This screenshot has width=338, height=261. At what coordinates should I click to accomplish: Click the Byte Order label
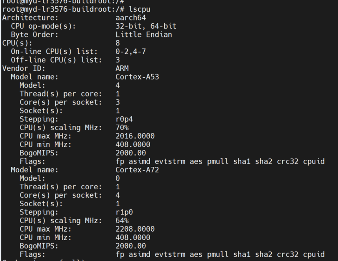tap(35, 35)
